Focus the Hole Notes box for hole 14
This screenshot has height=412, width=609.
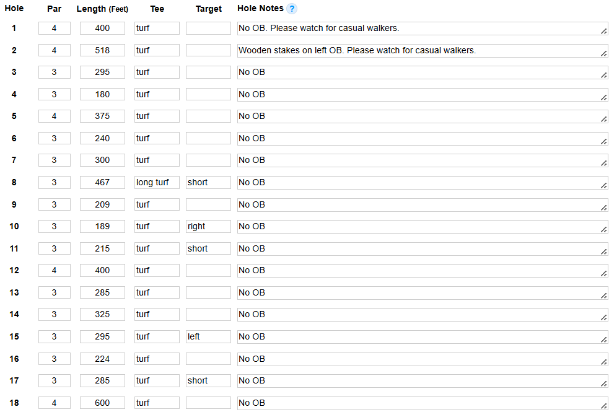click(421, 315)
